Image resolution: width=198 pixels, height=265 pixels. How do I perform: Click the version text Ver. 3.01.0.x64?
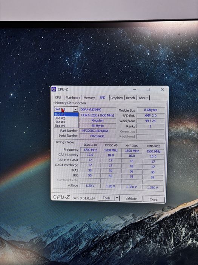(84, 198)
